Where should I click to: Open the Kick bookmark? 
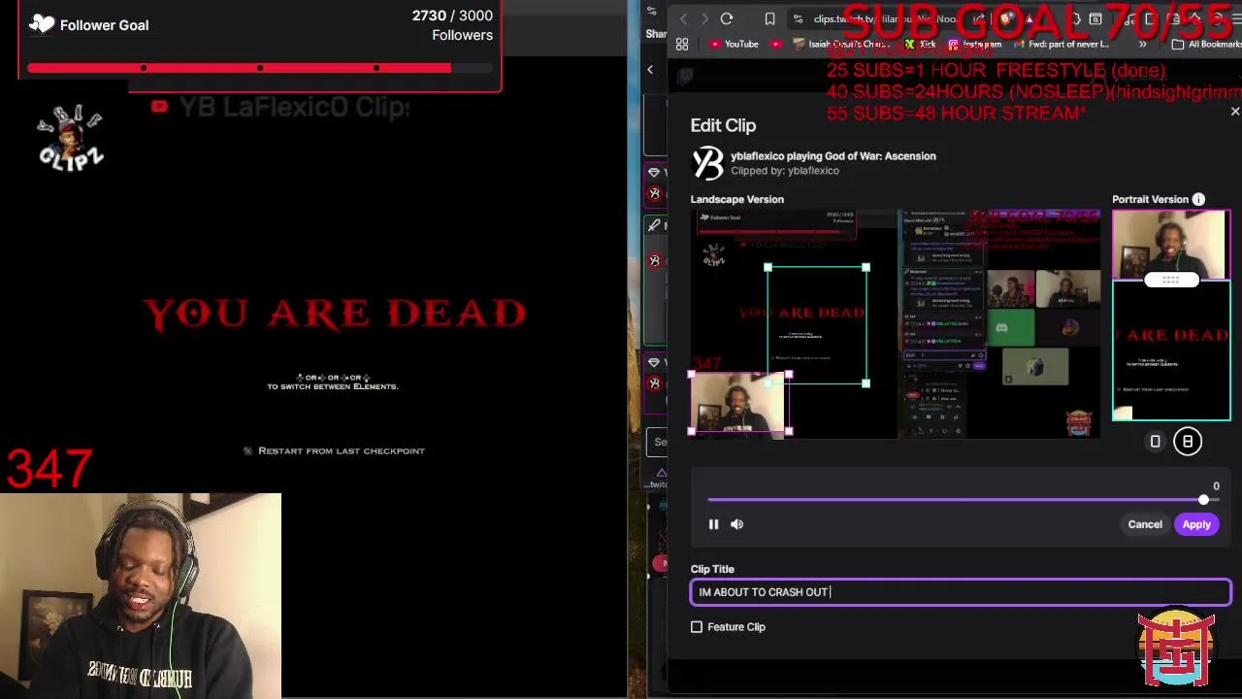tap(920, 44)
